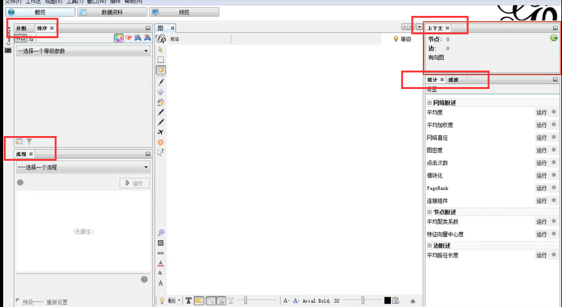Minimize the 上下文 context panel
This screenshot has width=562, height=307.
(555, 28)
